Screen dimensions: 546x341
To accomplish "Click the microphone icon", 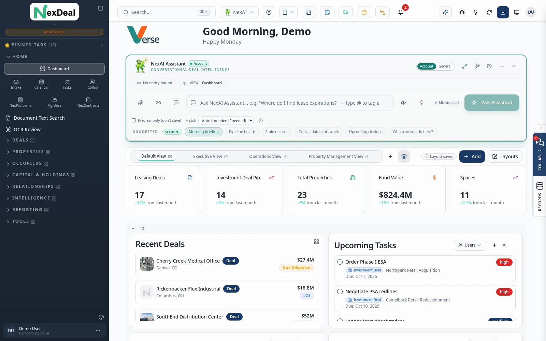I will pos(421,103).
